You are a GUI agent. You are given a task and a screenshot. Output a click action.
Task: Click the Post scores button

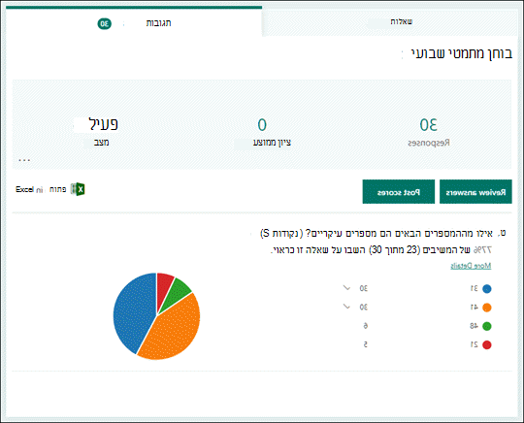(x=399, y=192)
